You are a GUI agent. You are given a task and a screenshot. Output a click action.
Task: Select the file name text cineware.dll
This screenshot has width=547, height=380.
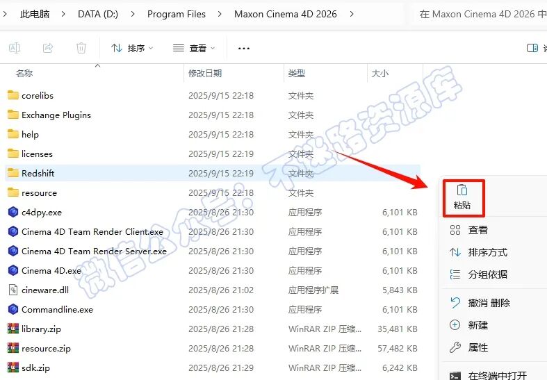[45, 290]
